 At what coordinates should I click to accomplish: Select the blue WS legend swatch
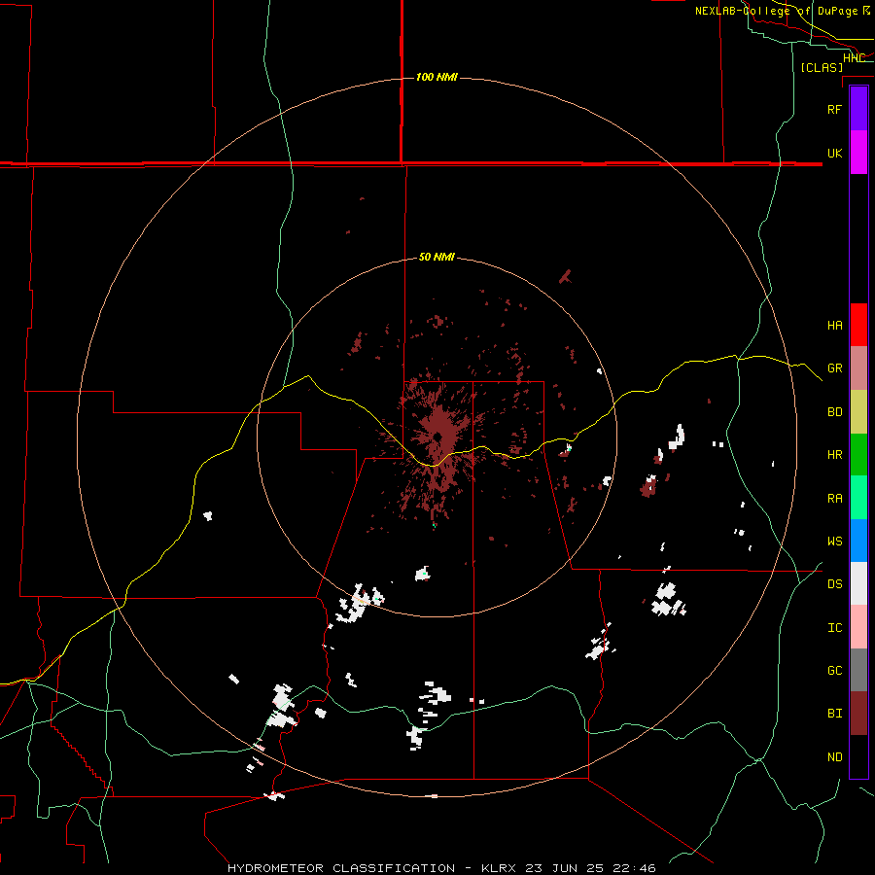coord(858,541)
